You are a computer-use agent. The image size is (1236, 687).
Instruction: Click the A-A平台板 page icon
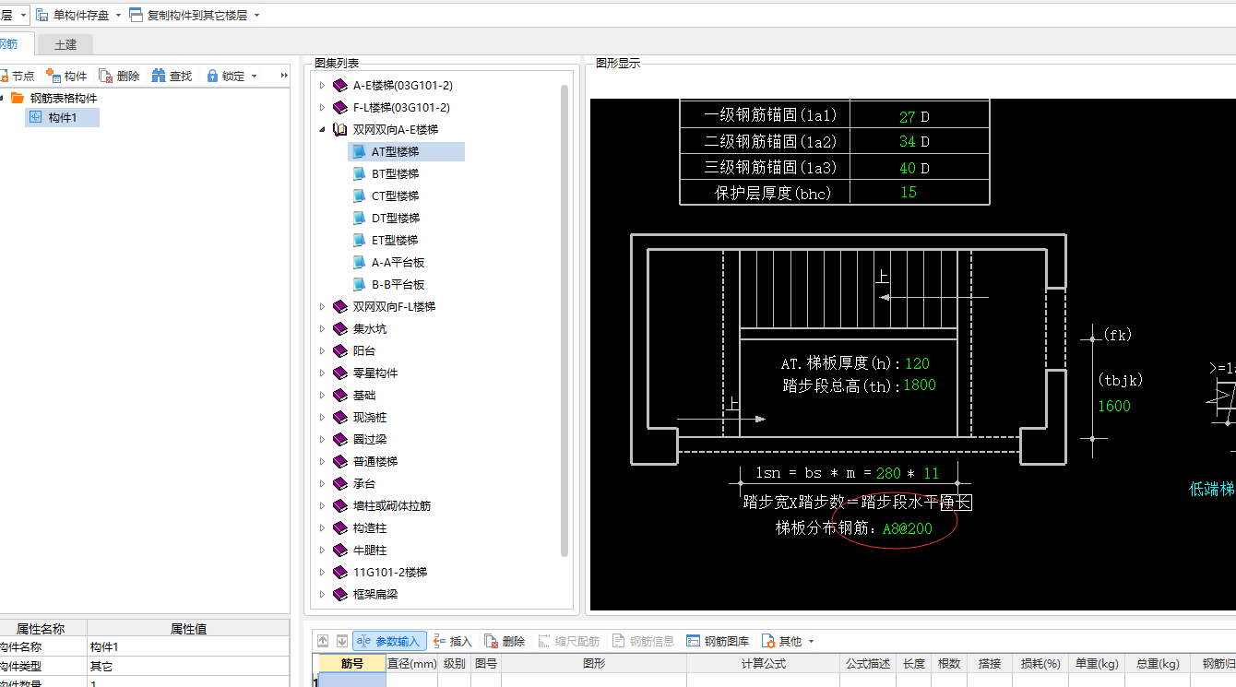(x=360, y=262)
